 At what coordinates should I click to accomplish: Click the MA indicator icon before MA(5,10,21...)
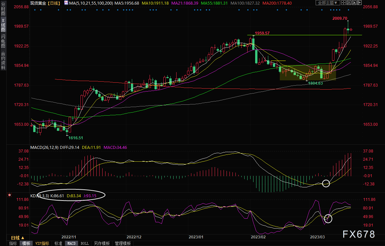pyautogui.click(x=66, y=3)
